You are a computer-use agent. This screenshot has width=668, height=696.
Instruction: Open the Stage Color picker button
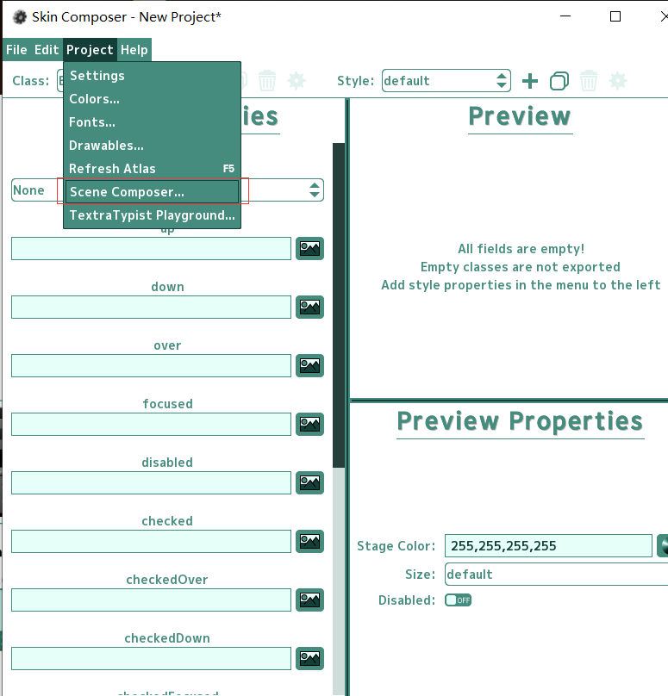point(664,545)
